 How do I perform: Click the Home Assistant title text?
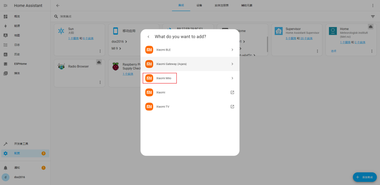click(28, 5)
